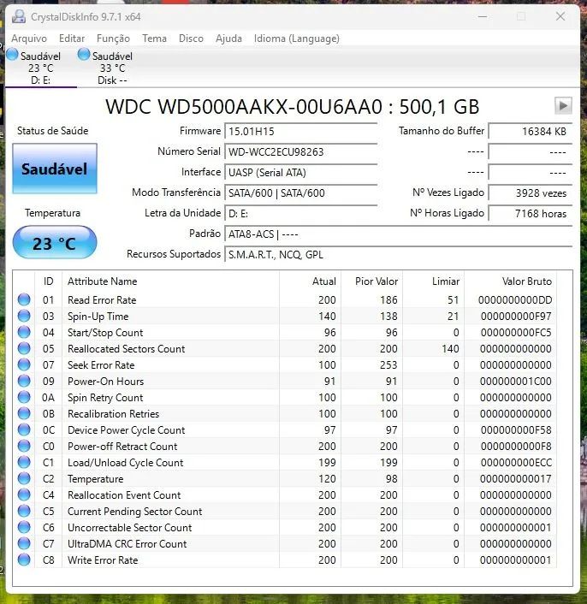This screenshot has width=587, height=604.
Task: Click the status icon for Uncorrectable Sector Count
Action: (24, 527)
